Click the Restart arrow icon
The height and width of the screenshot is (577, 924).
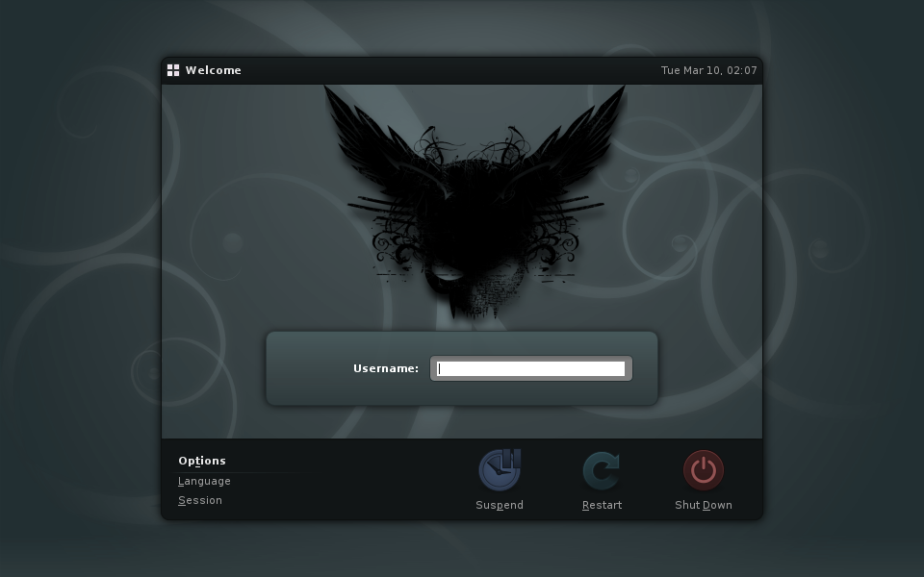coord(601,470)
